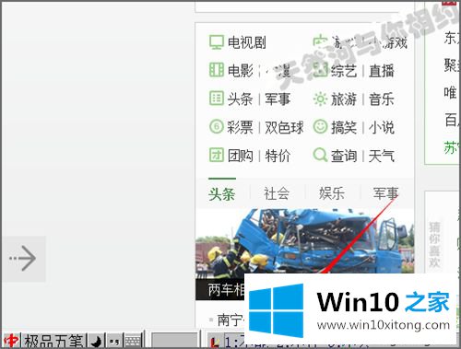This screenshot has height=349, width=461.
Task: Switch to the 军事 news tab
Action: click(x=386, y=193)
